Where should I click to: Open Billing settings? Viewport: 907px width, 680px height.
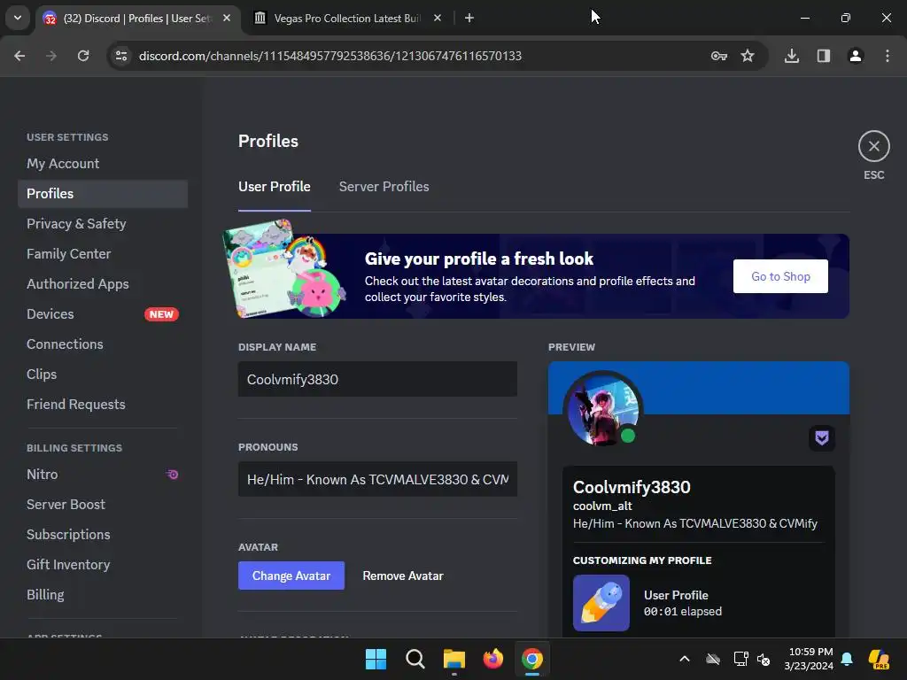tap(103, 594)
